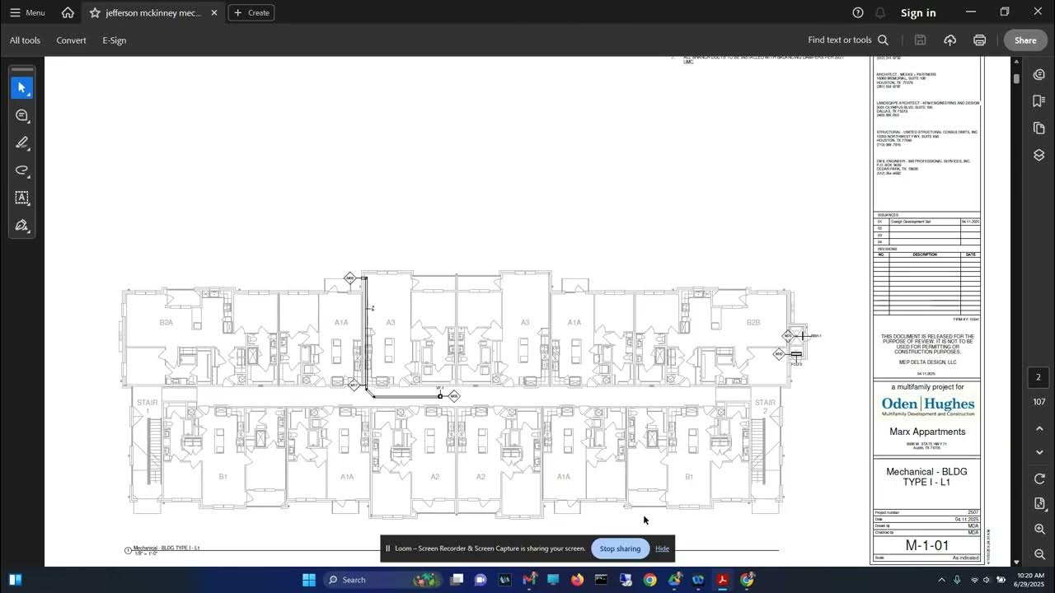
Task: Click B2B unit label on plan
Action: pos(753,323)
